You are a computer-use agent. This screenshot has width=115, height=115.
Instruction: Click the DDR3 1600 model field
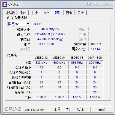pyautogui.click(x=50, y=44)
